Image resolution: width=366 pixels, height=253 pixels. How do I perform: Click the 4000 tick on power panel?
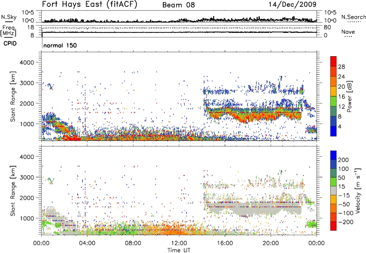tap(27, 63)
